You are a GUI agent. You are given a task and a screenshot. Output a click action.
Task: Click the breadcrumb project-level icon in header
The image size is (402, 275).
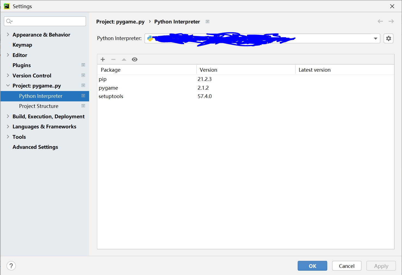[208, 22]
